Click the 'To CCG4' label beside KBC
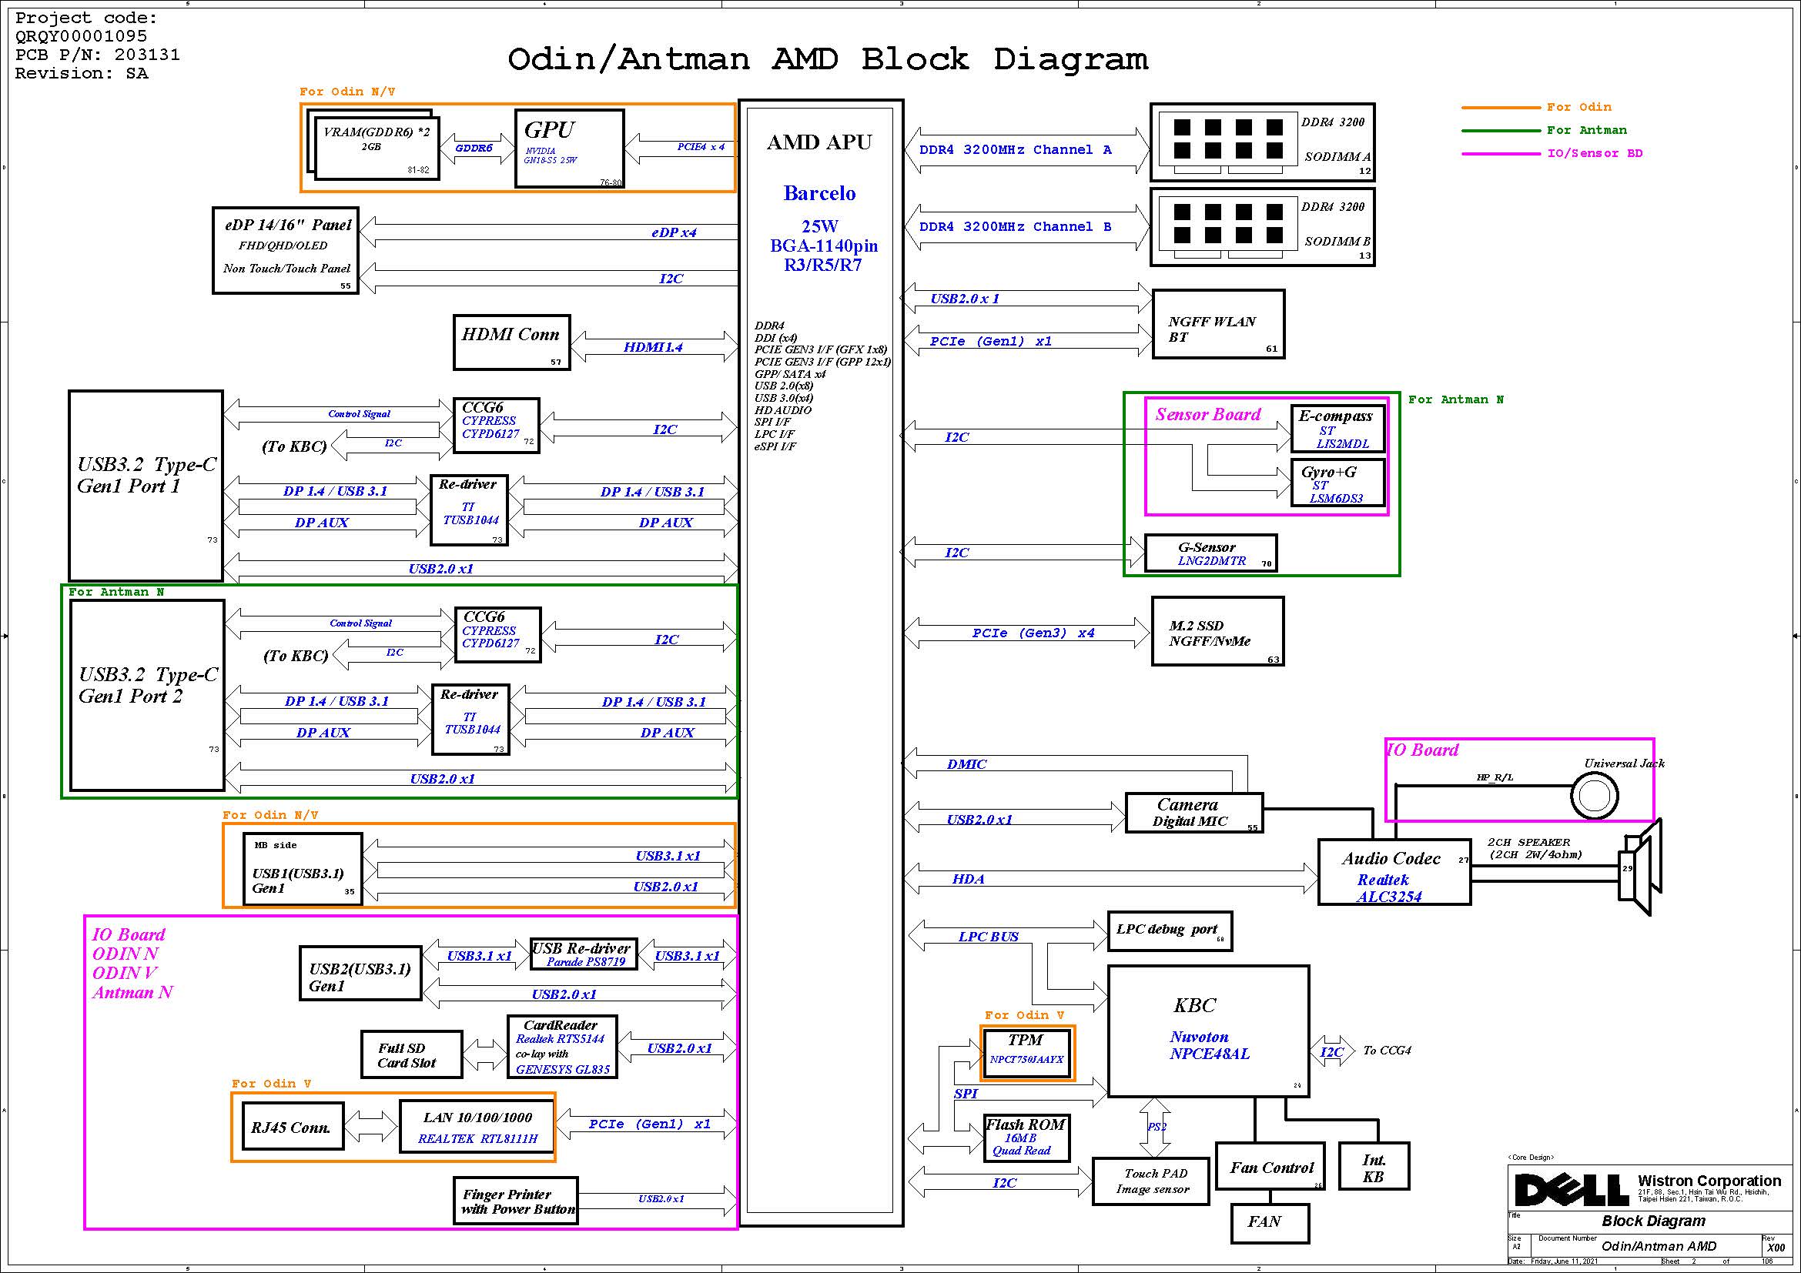Screen dimensions: 1801x1273 (x=1387, y=1051)
